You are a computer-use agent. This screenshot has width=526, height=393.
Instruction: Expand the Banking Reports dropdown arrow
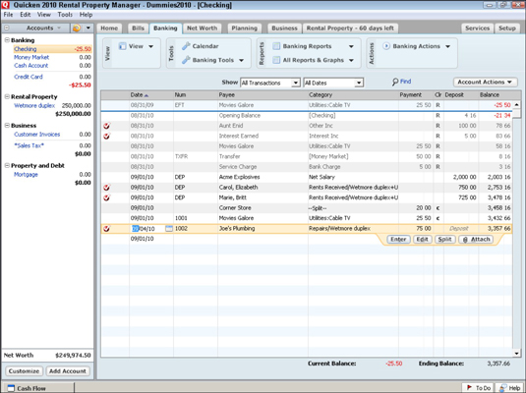tap(351, 46)
